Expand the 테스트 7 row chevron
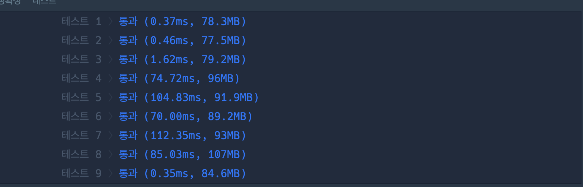Image resolution: width=583 pixels, height=187 pixels. click(x=110, y=136)
